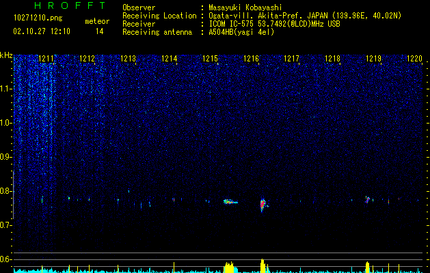
Task: Click the 1213 time marker
Action: [x=128, y=59]
